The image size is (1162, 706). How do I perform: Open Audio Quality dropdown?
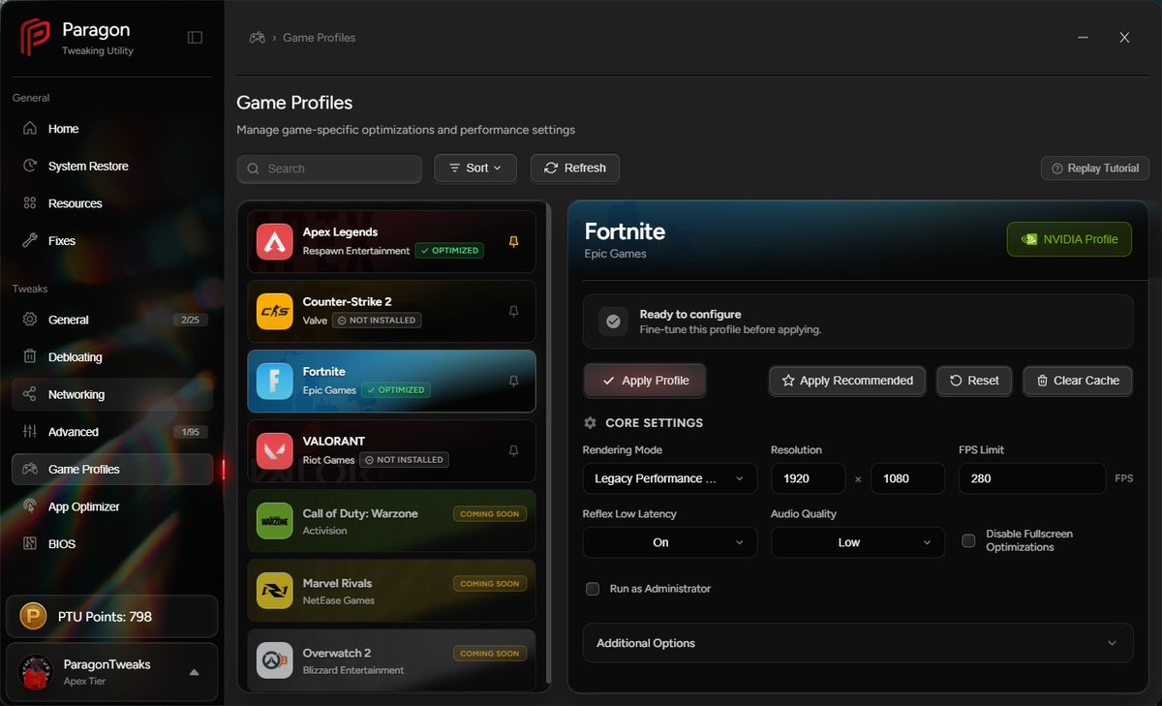pyautogui.click(x=858, y=542)
